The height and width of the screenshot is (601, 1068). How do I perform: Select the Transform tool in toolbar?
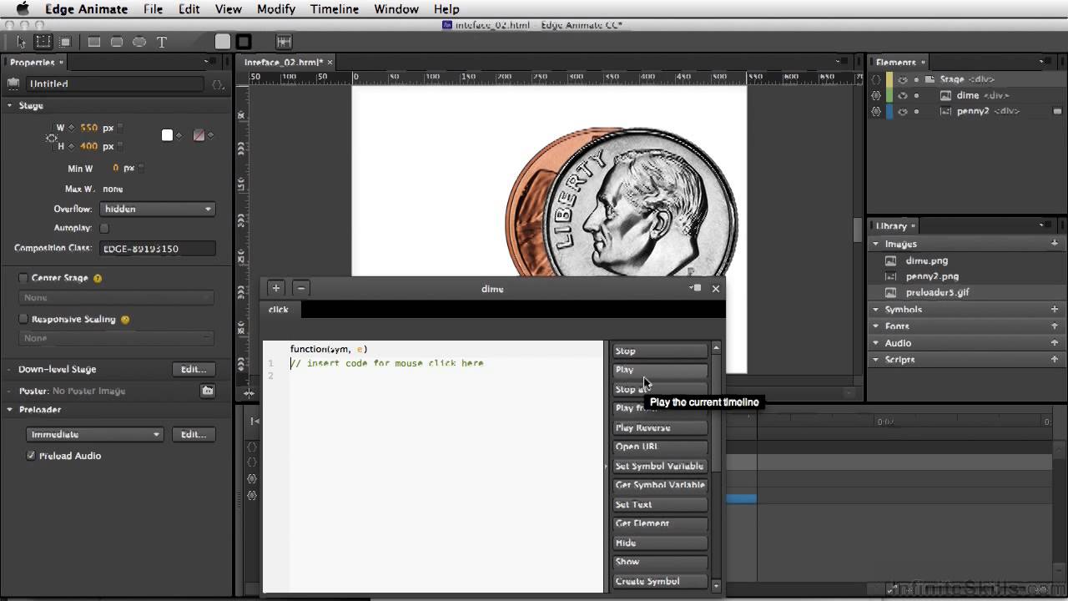coord(43,42)
